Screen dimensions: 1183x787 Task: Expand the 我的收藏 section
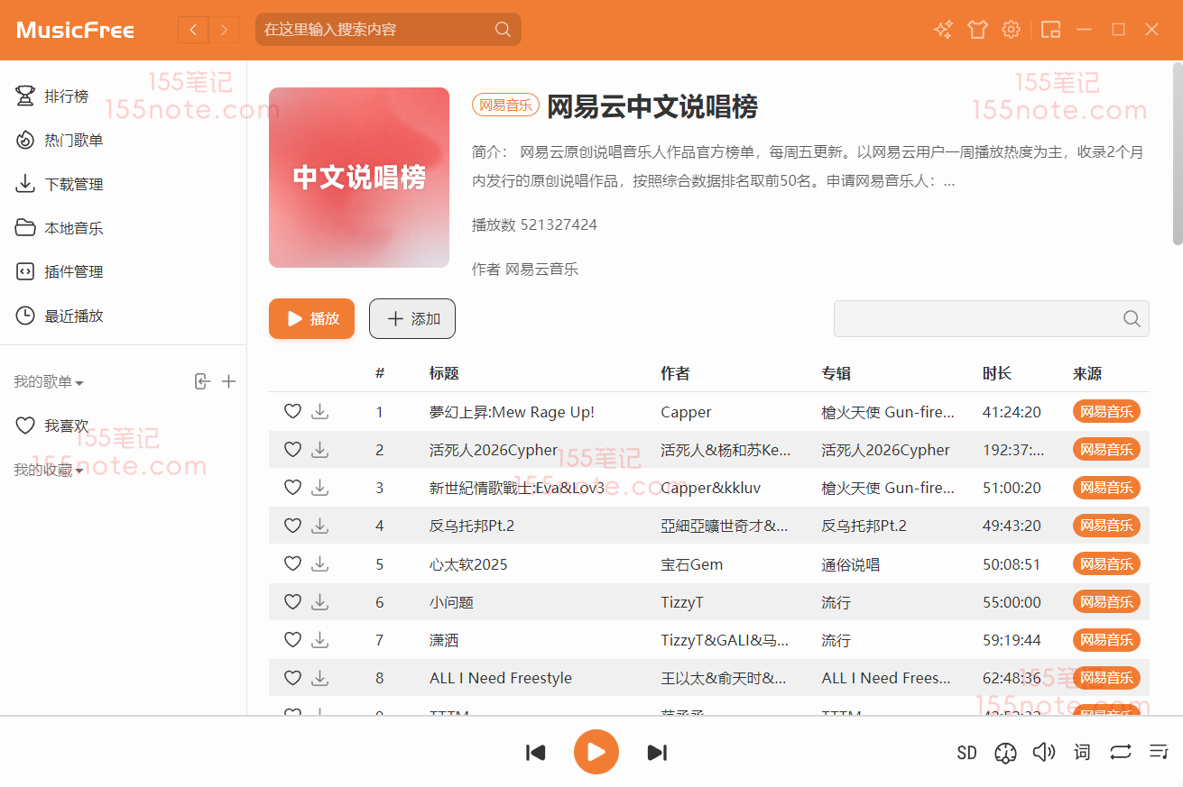click(49, 470)
